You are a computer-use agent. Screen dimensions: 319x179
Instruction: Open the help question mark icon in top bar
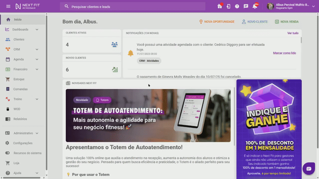tap(237, 6)
